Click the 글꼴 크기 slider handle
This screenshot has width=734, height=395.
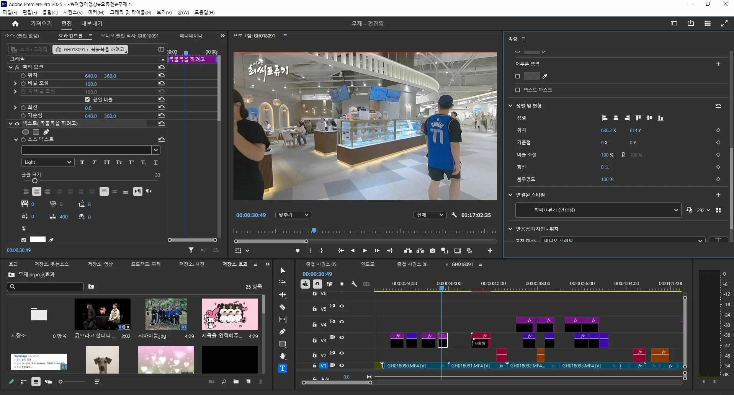click(35, 181)
